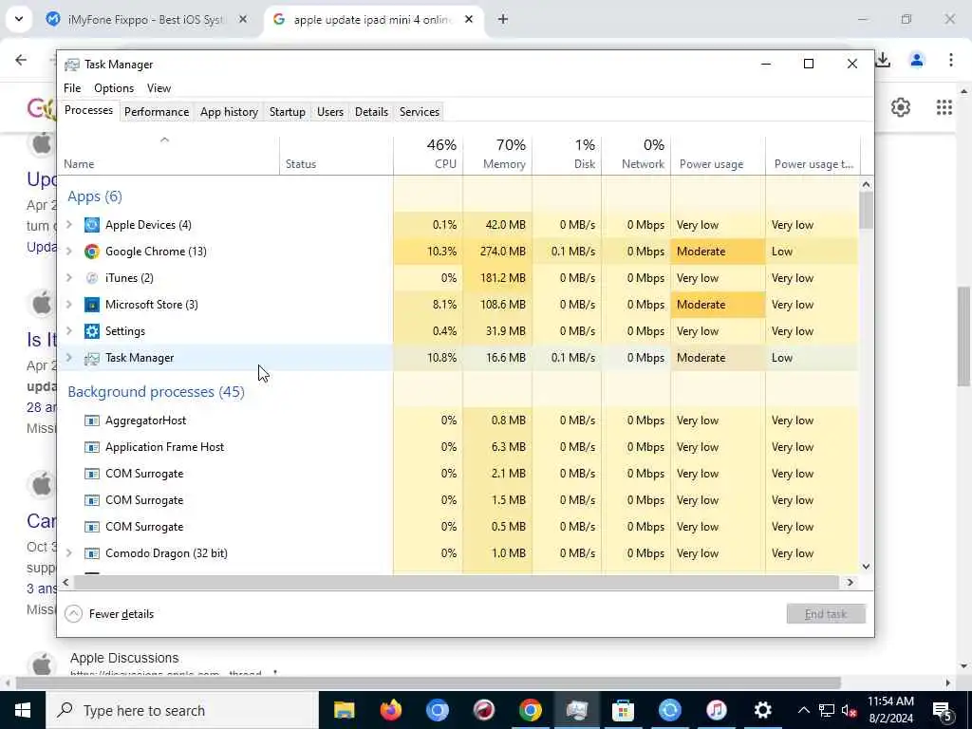Viewport: 972px width, 729px height.
Task: Click the End task button
Action: (826, 614)
